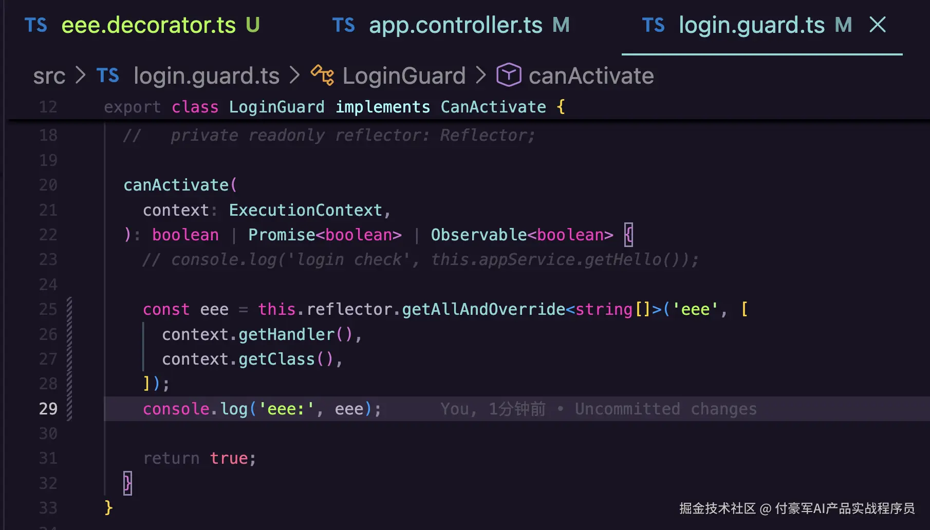
Task: Switch to the app.controller.ts tab
Action: (455, 25)
